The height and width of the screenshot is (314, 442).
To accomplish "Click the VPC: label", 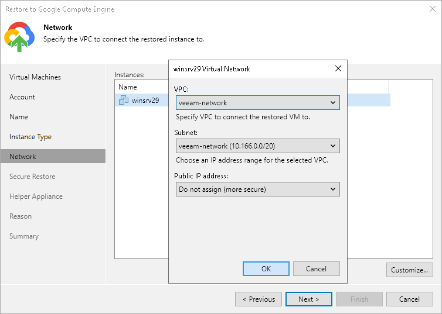I will coord(181,89).
